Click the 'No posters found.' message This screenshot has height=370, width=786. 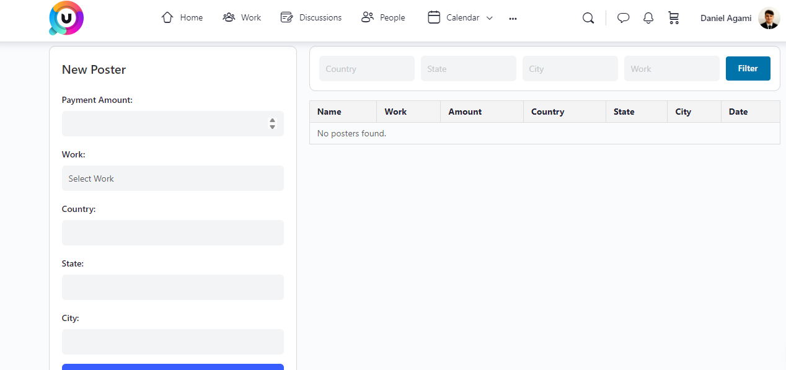point(351,133)
